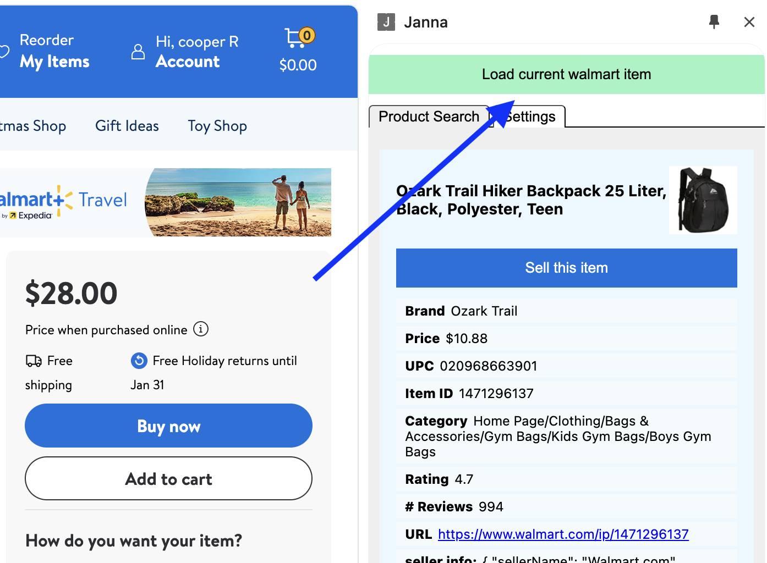Viewport: 767px width, 563px height.
Task: Open Reorder My Items
Action: [54, 51]
